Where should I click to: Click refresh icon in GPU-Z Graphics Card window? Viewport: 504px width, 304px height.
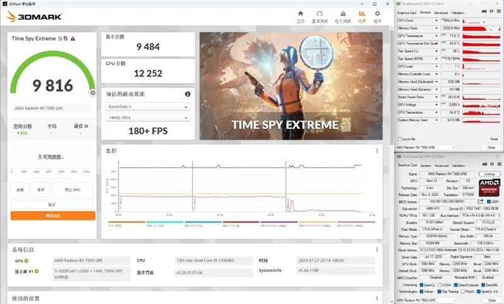(492, 164)
